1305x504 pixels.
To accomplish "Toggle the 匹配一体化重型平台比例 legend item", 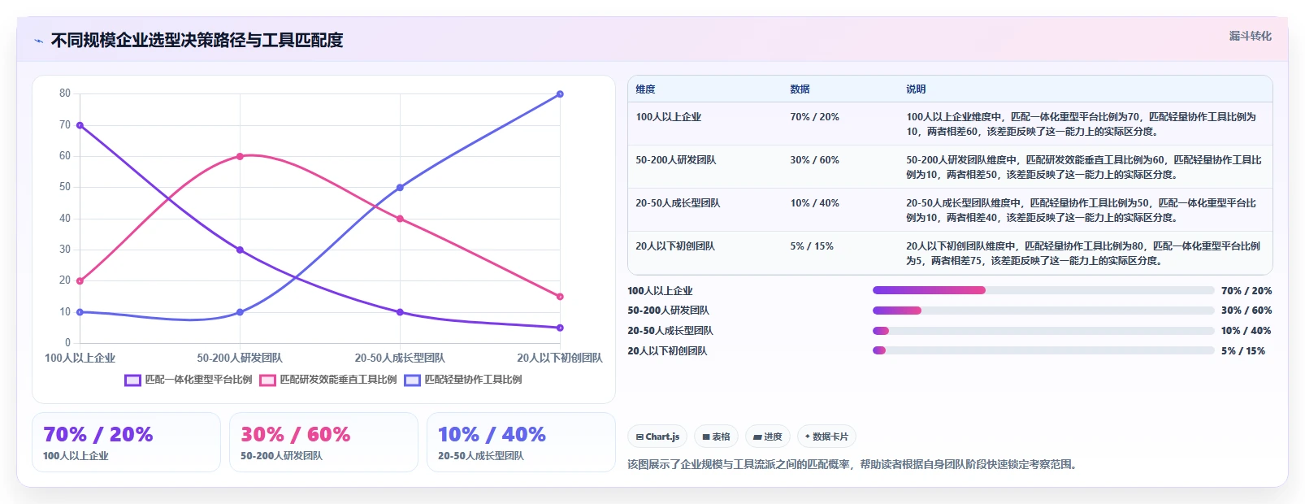I will [189, 380].
